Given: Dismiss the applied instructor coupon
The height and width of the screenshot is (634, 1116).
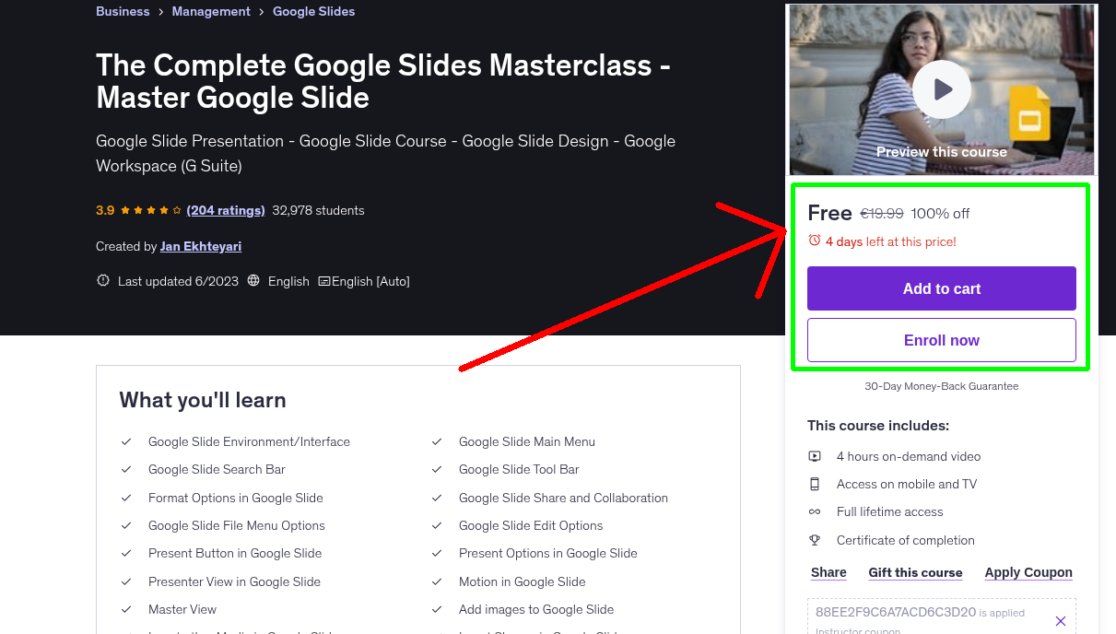Looking at the screenshot, I should coord(1061,620).
